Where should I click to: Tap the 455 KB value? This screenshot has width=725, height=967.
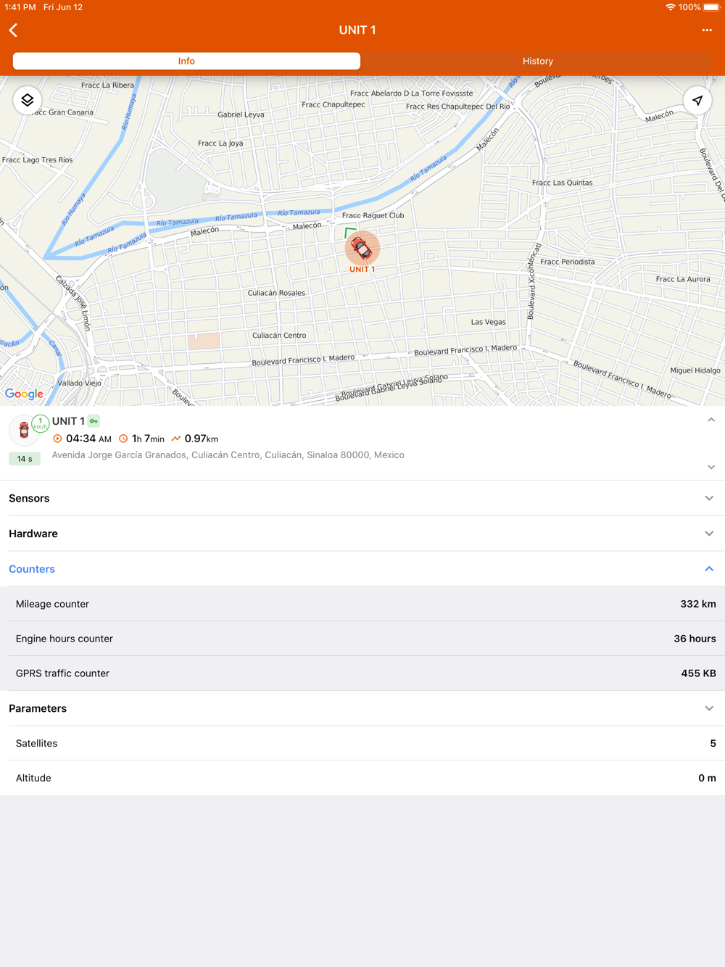point(699,673)
